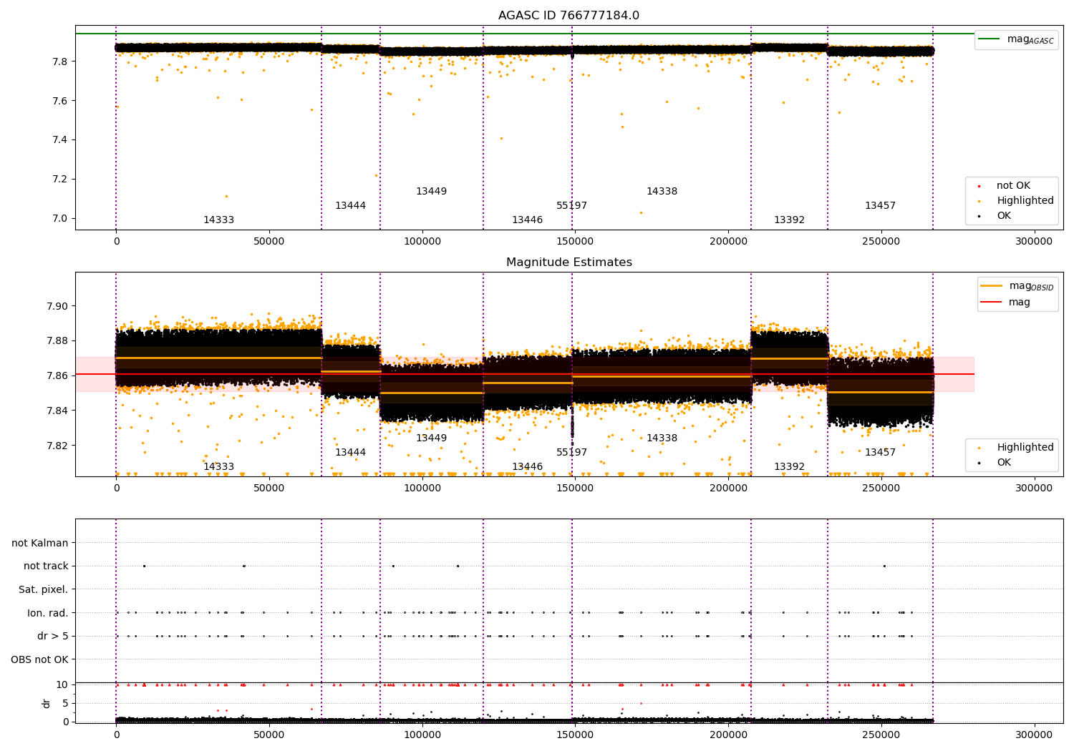Click the 7.4 tick on the AGASC ID plot

pyautogui.click(x=60, y=140)
